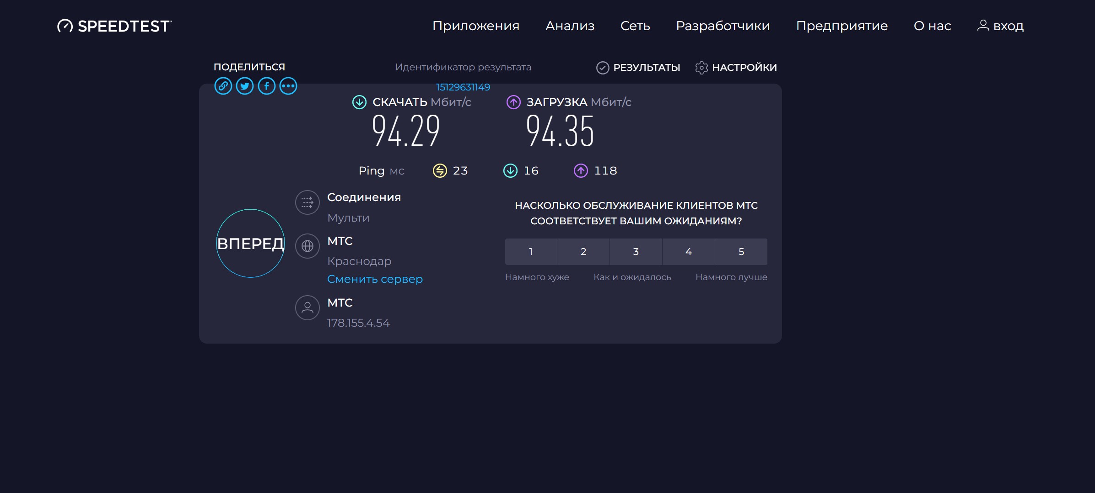Click the Идентификатор результата label
The image size is (1095, 493).
[463, 67]
